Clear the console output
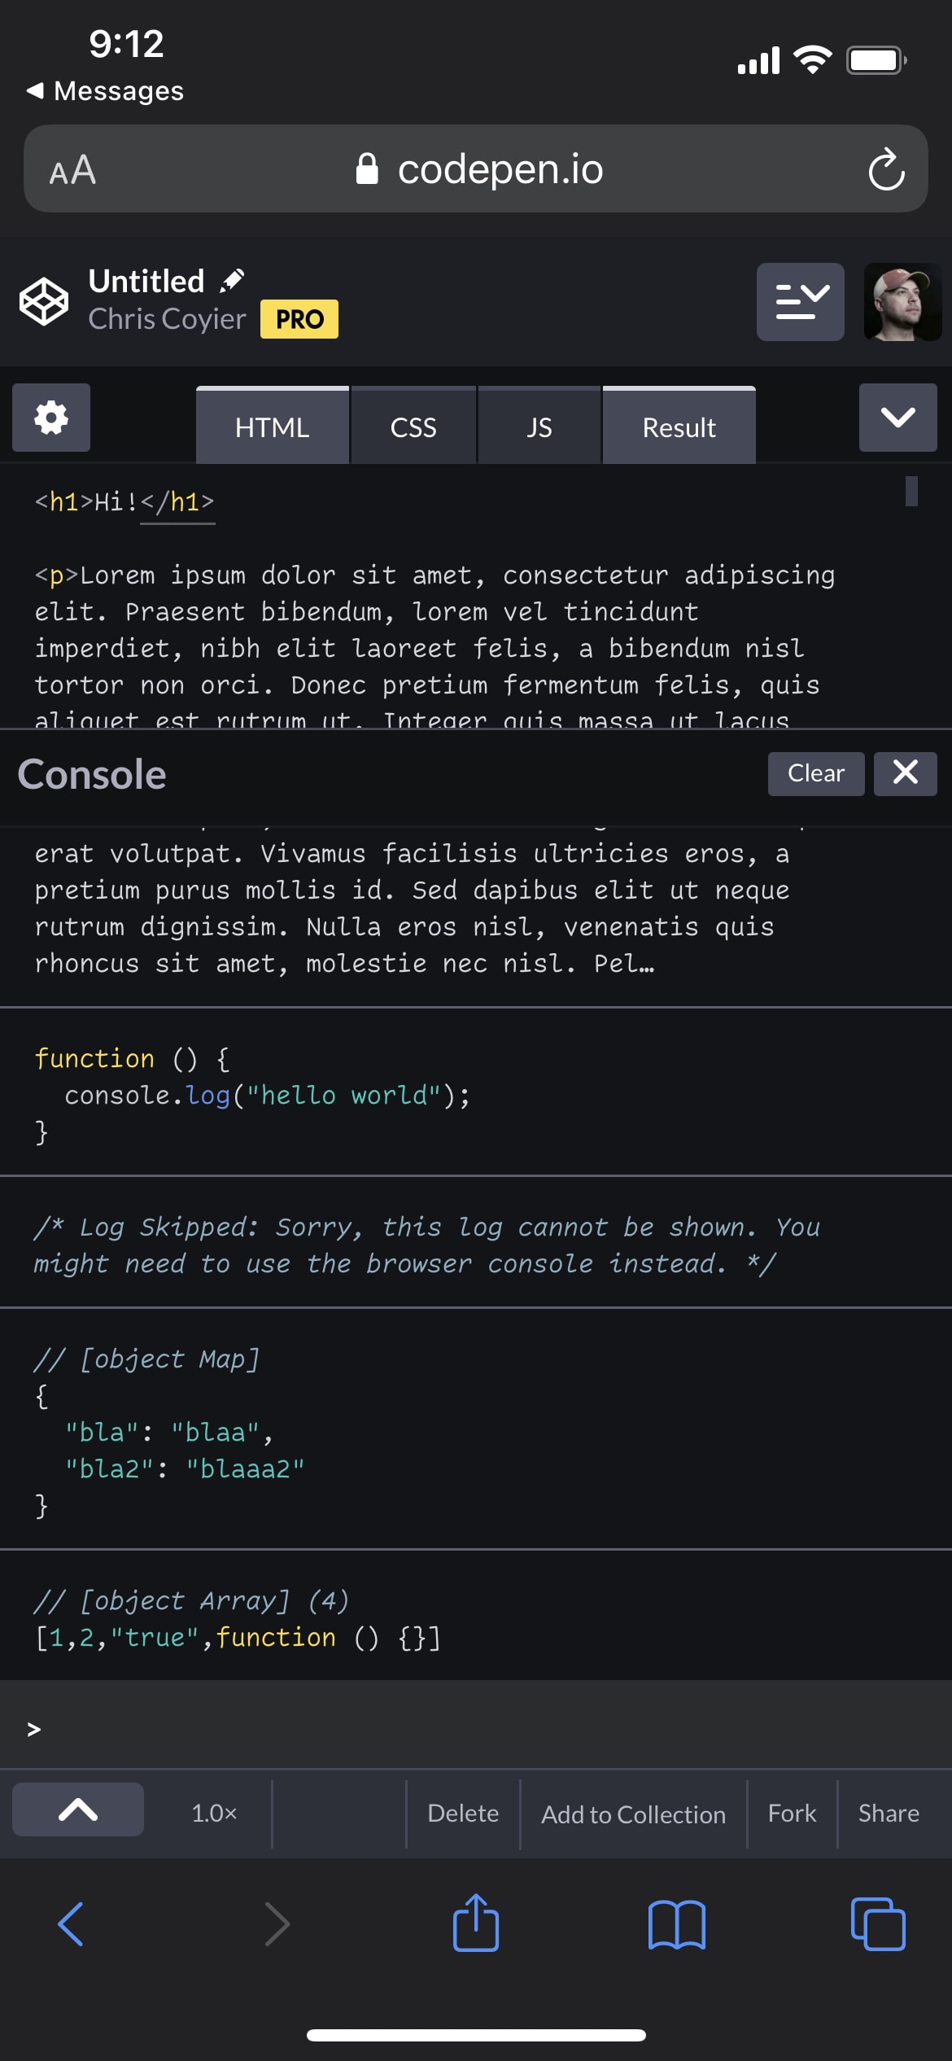 (816, 773)
